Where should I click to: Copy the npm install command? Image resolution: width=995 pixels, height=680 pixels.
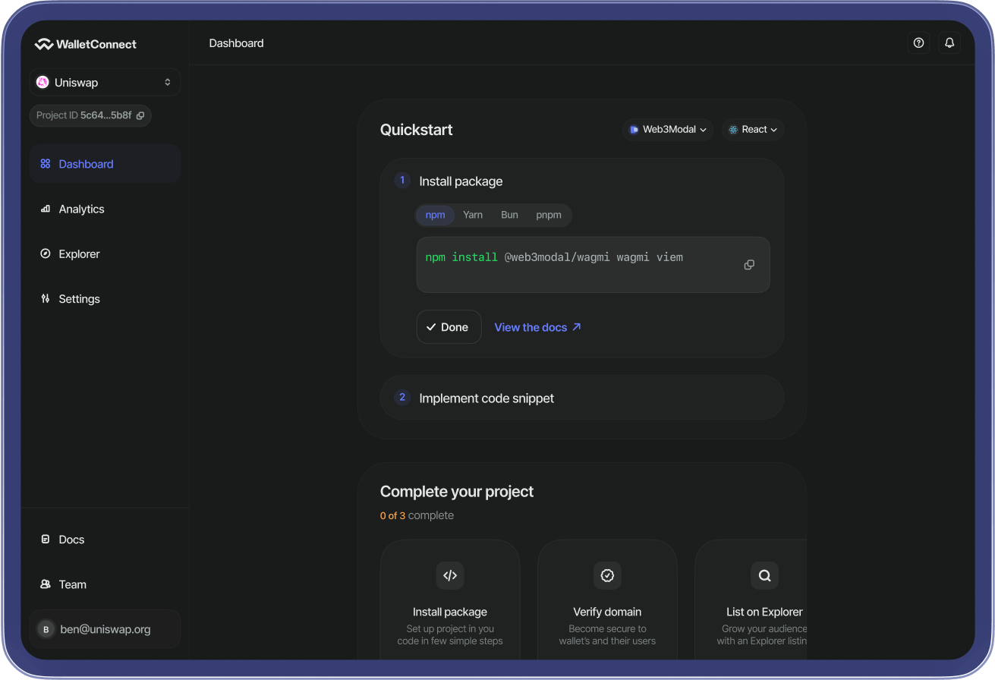click(x=748, y=264)
